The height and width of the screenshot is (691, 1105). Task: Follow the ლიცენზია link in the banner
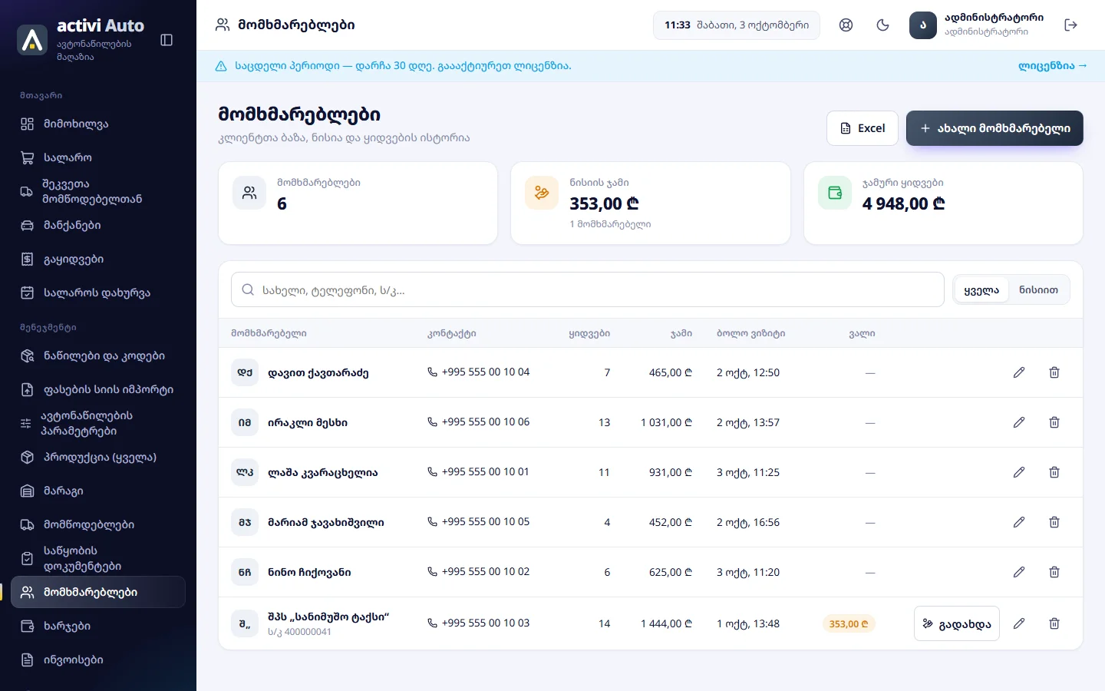click(x=1052, y=66)
